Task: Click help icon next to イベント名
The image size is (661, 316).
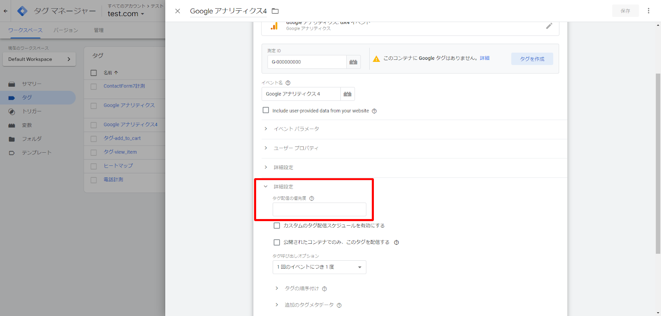Action: pos(288,83)
